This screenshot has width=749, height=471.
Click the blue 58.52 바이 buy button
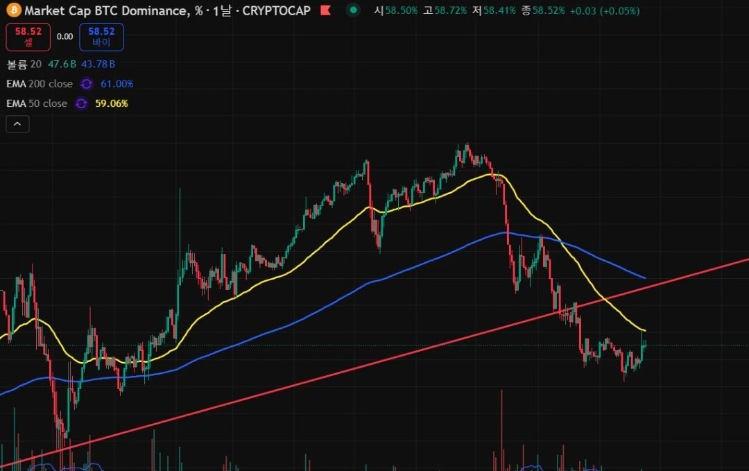pyautogui.click(x=101, y=37)
